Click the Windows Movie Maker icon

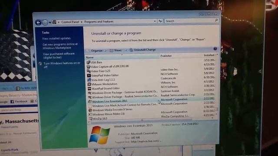point(90,114)
